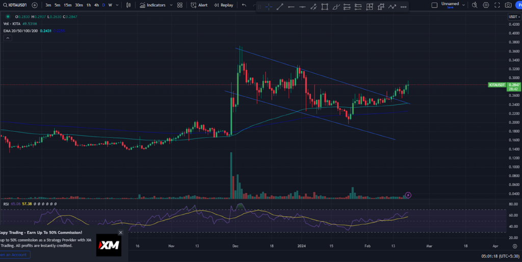Select the horizontal ray tool

pyautogui.click(x=302, y=7)
